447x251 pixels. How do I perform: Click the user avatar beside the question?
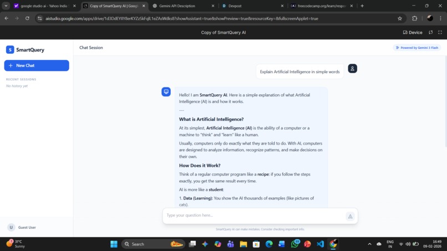click(352, 69)
